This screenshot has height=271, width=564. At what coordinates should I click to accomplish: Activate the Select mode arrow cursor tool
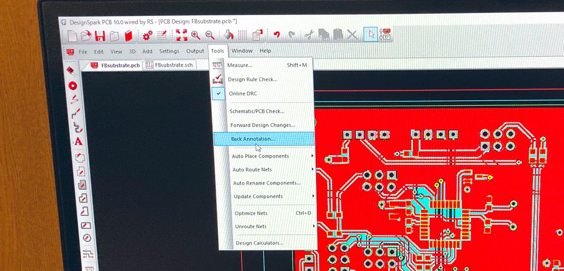pos(371,35)
